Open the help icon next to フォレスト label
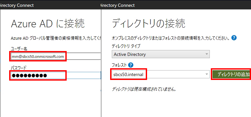 click(131, 65)
